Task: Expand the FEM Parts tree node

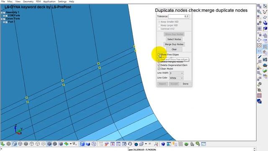Action: click(4, 16)
